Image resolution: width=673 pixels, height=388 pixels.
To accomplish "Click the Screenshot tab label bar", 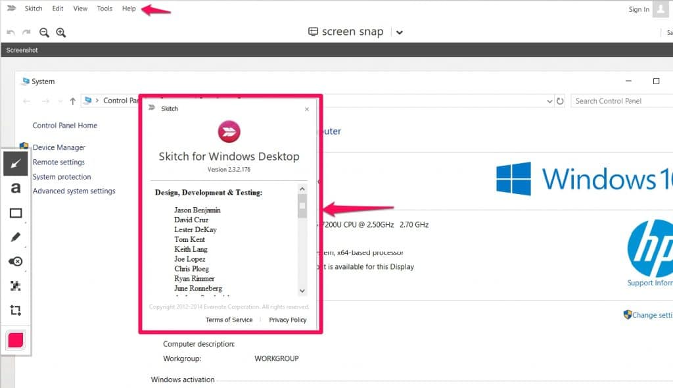I will tap(22, 50).
